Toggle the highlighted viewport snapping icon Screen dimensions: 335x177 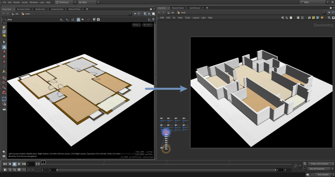click(x=78, y=20)
